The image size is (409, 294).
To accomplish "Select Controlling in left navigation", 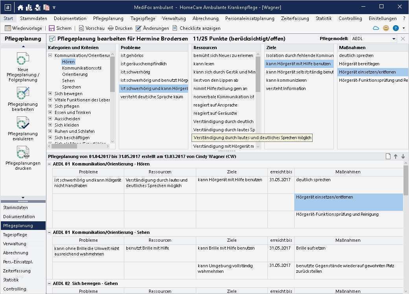I will pyautogui.click(x=23, y=289).
